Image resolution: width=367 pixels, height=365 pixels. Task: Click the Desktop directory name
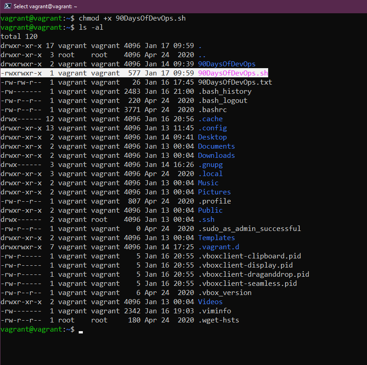coord(212,137)
